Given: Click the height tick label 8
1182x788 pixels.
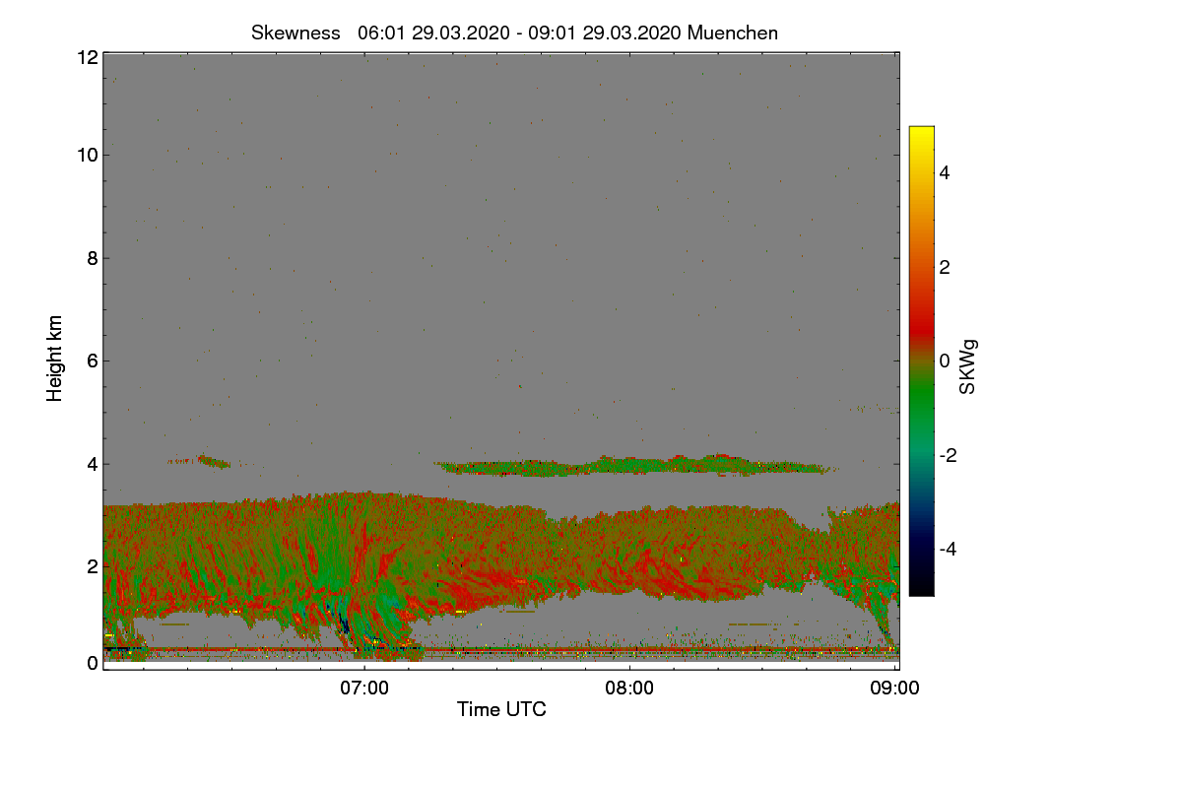Looking at the screenshot, I should 92,258.
